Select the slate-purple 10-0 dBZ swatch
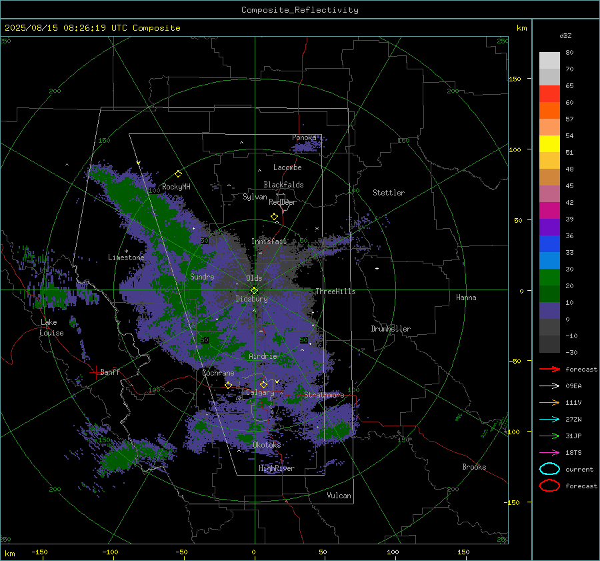This screenshot has width=600, height=561. click(x=549, y=311)
